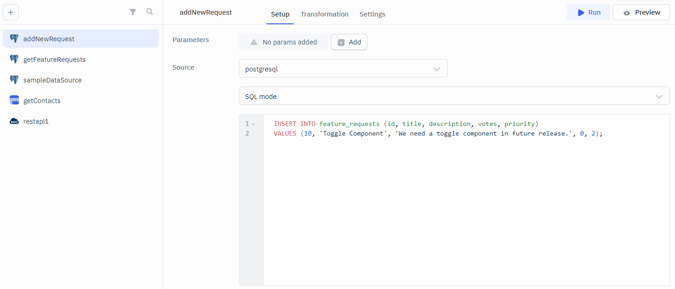Click the PostgreSQL icon beside sampleDataSource
This screenshot has width=675, height=289.
[14, 80]
